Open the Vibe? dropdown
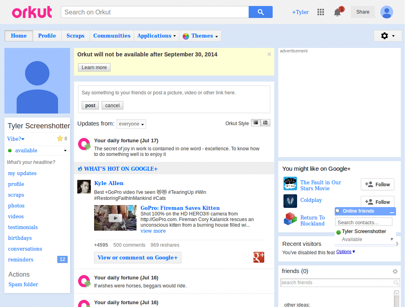The height and width of the screenshot is (307, 410). click(16, 139)
